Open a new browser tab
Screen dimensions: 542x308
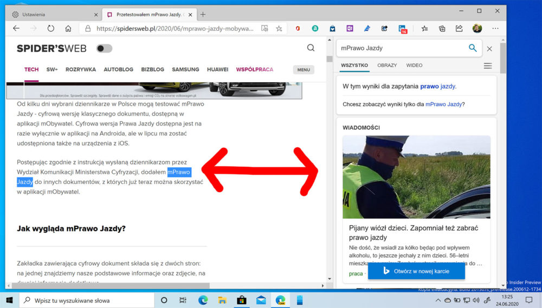203,15
